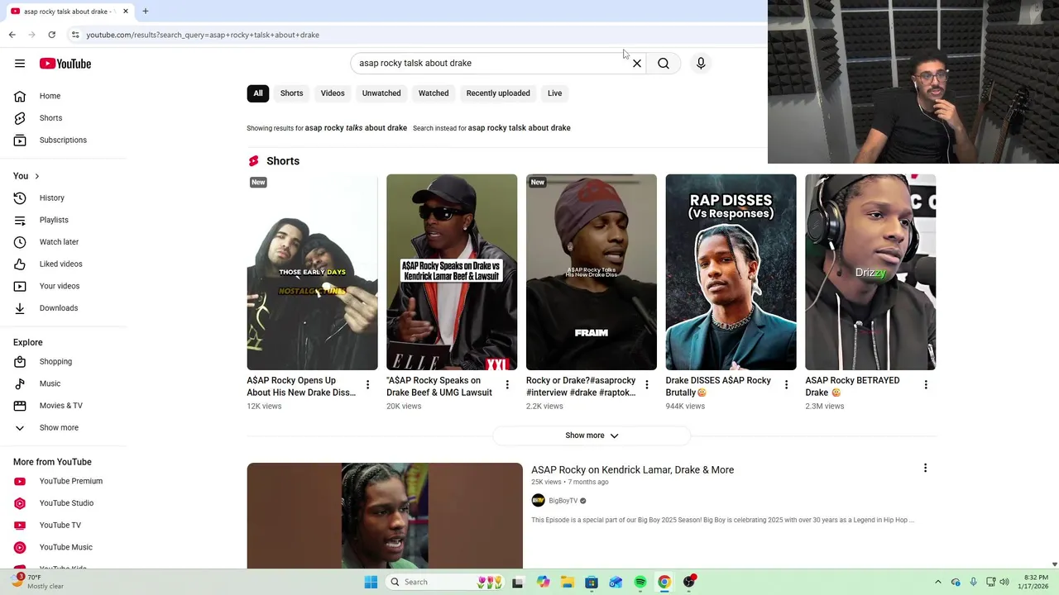The image size is (1059, 595).
Task: Show hidden system tray icons
Action: (x=937, y=582)
